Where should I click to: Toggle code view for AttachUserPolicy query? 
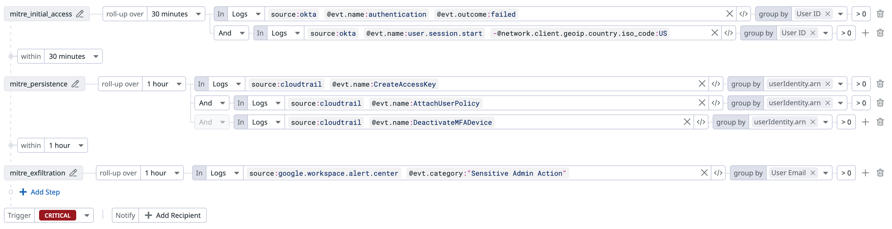point(716,103)
